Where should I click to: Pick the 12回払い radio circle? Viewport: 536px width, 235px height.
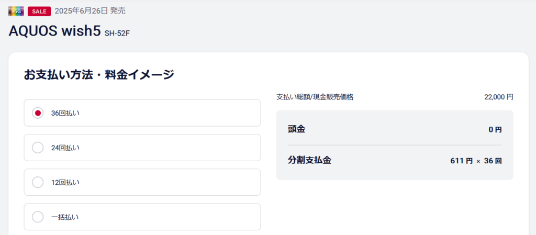[x=38, y=182]
